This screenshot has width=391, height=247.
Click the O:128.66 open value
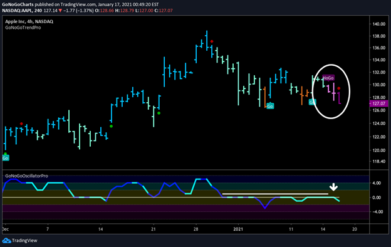(x=105, y=11)
